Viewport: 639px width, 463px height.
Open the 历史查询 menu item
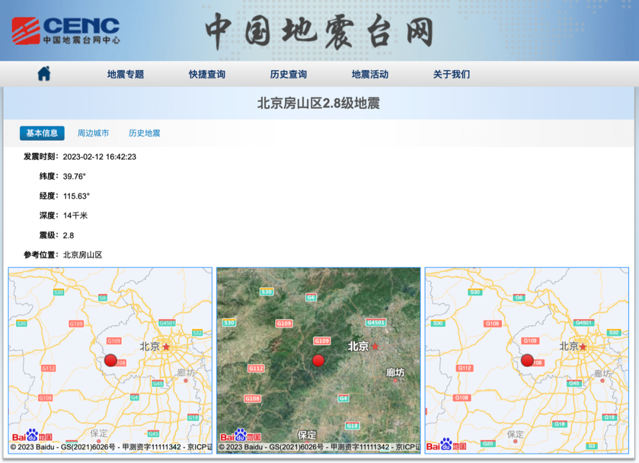click(289, 74)
